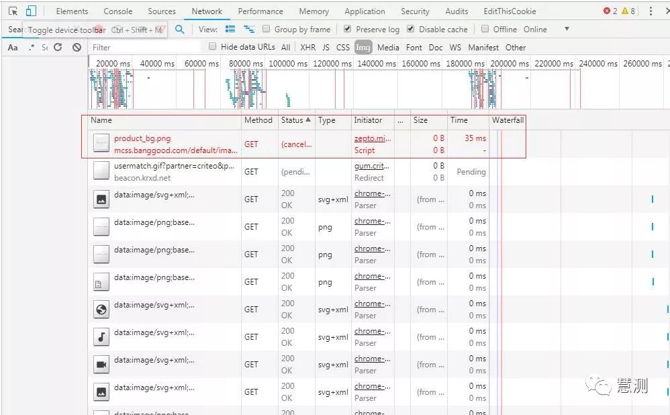Select the Img filter type

coord(363,48)
